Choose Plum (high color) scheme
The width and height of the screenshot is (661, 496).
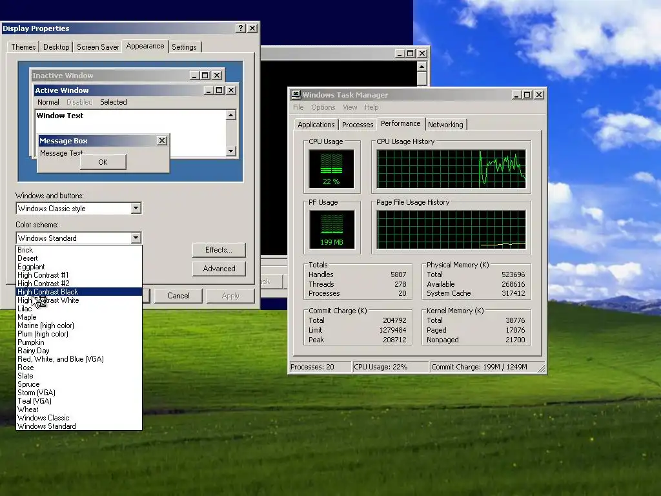[79, 334]
